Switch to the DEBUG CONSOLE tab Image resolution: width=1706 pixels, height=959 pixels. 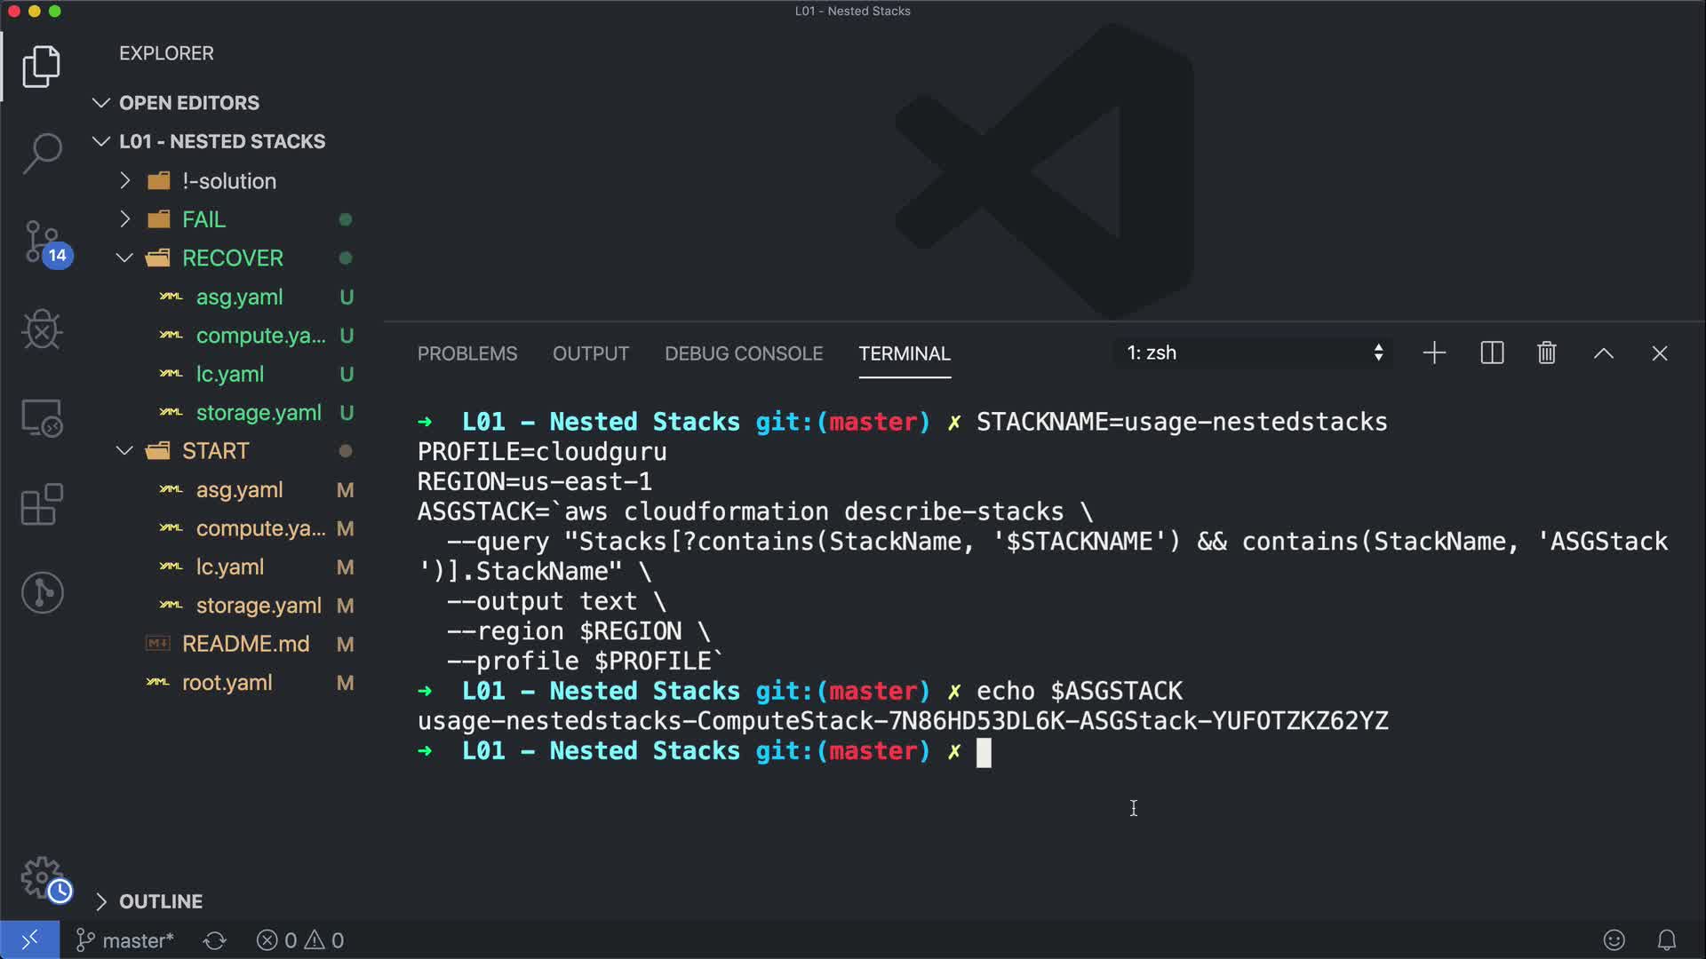(x=744, y=353)
